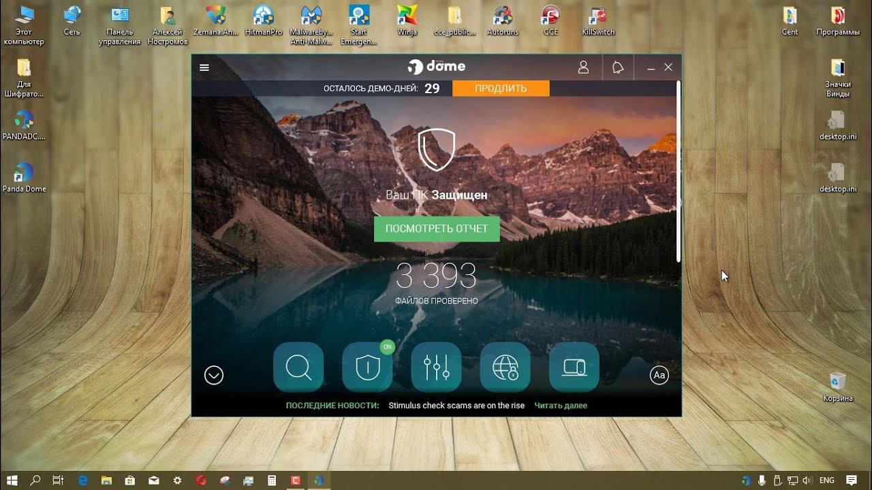Select the cce_public folder icon
Viewport: 872px width, 490px height.
454,21
